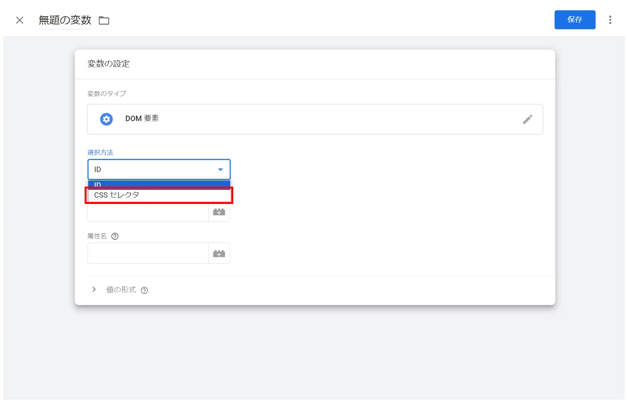Expand the 値の形式 section chevron
Screen dimensions: 628x403
pos(94,290)
